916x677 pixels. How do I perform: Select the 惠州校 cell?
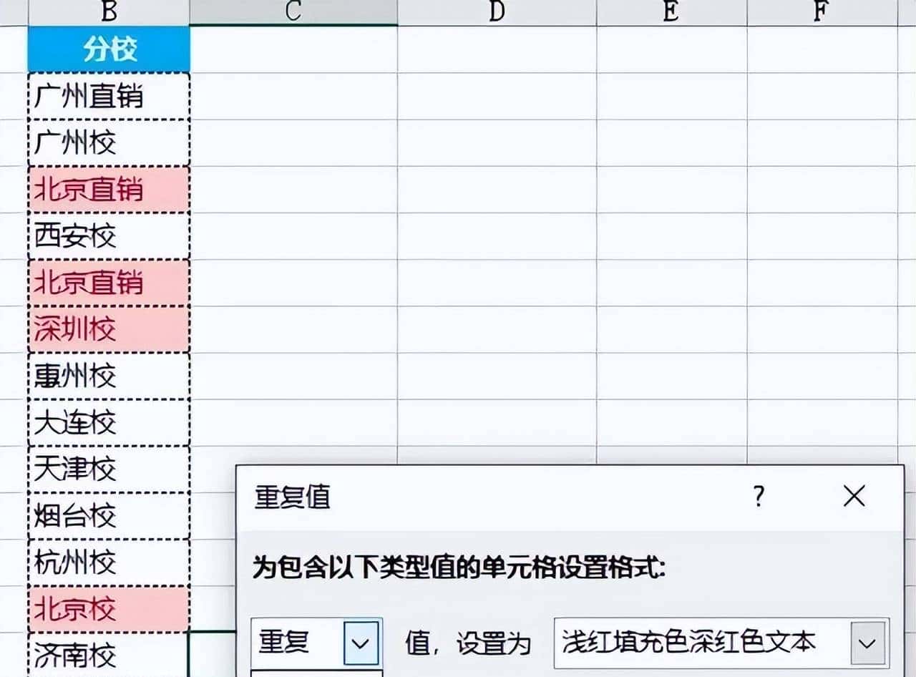(x=107, y=376)
